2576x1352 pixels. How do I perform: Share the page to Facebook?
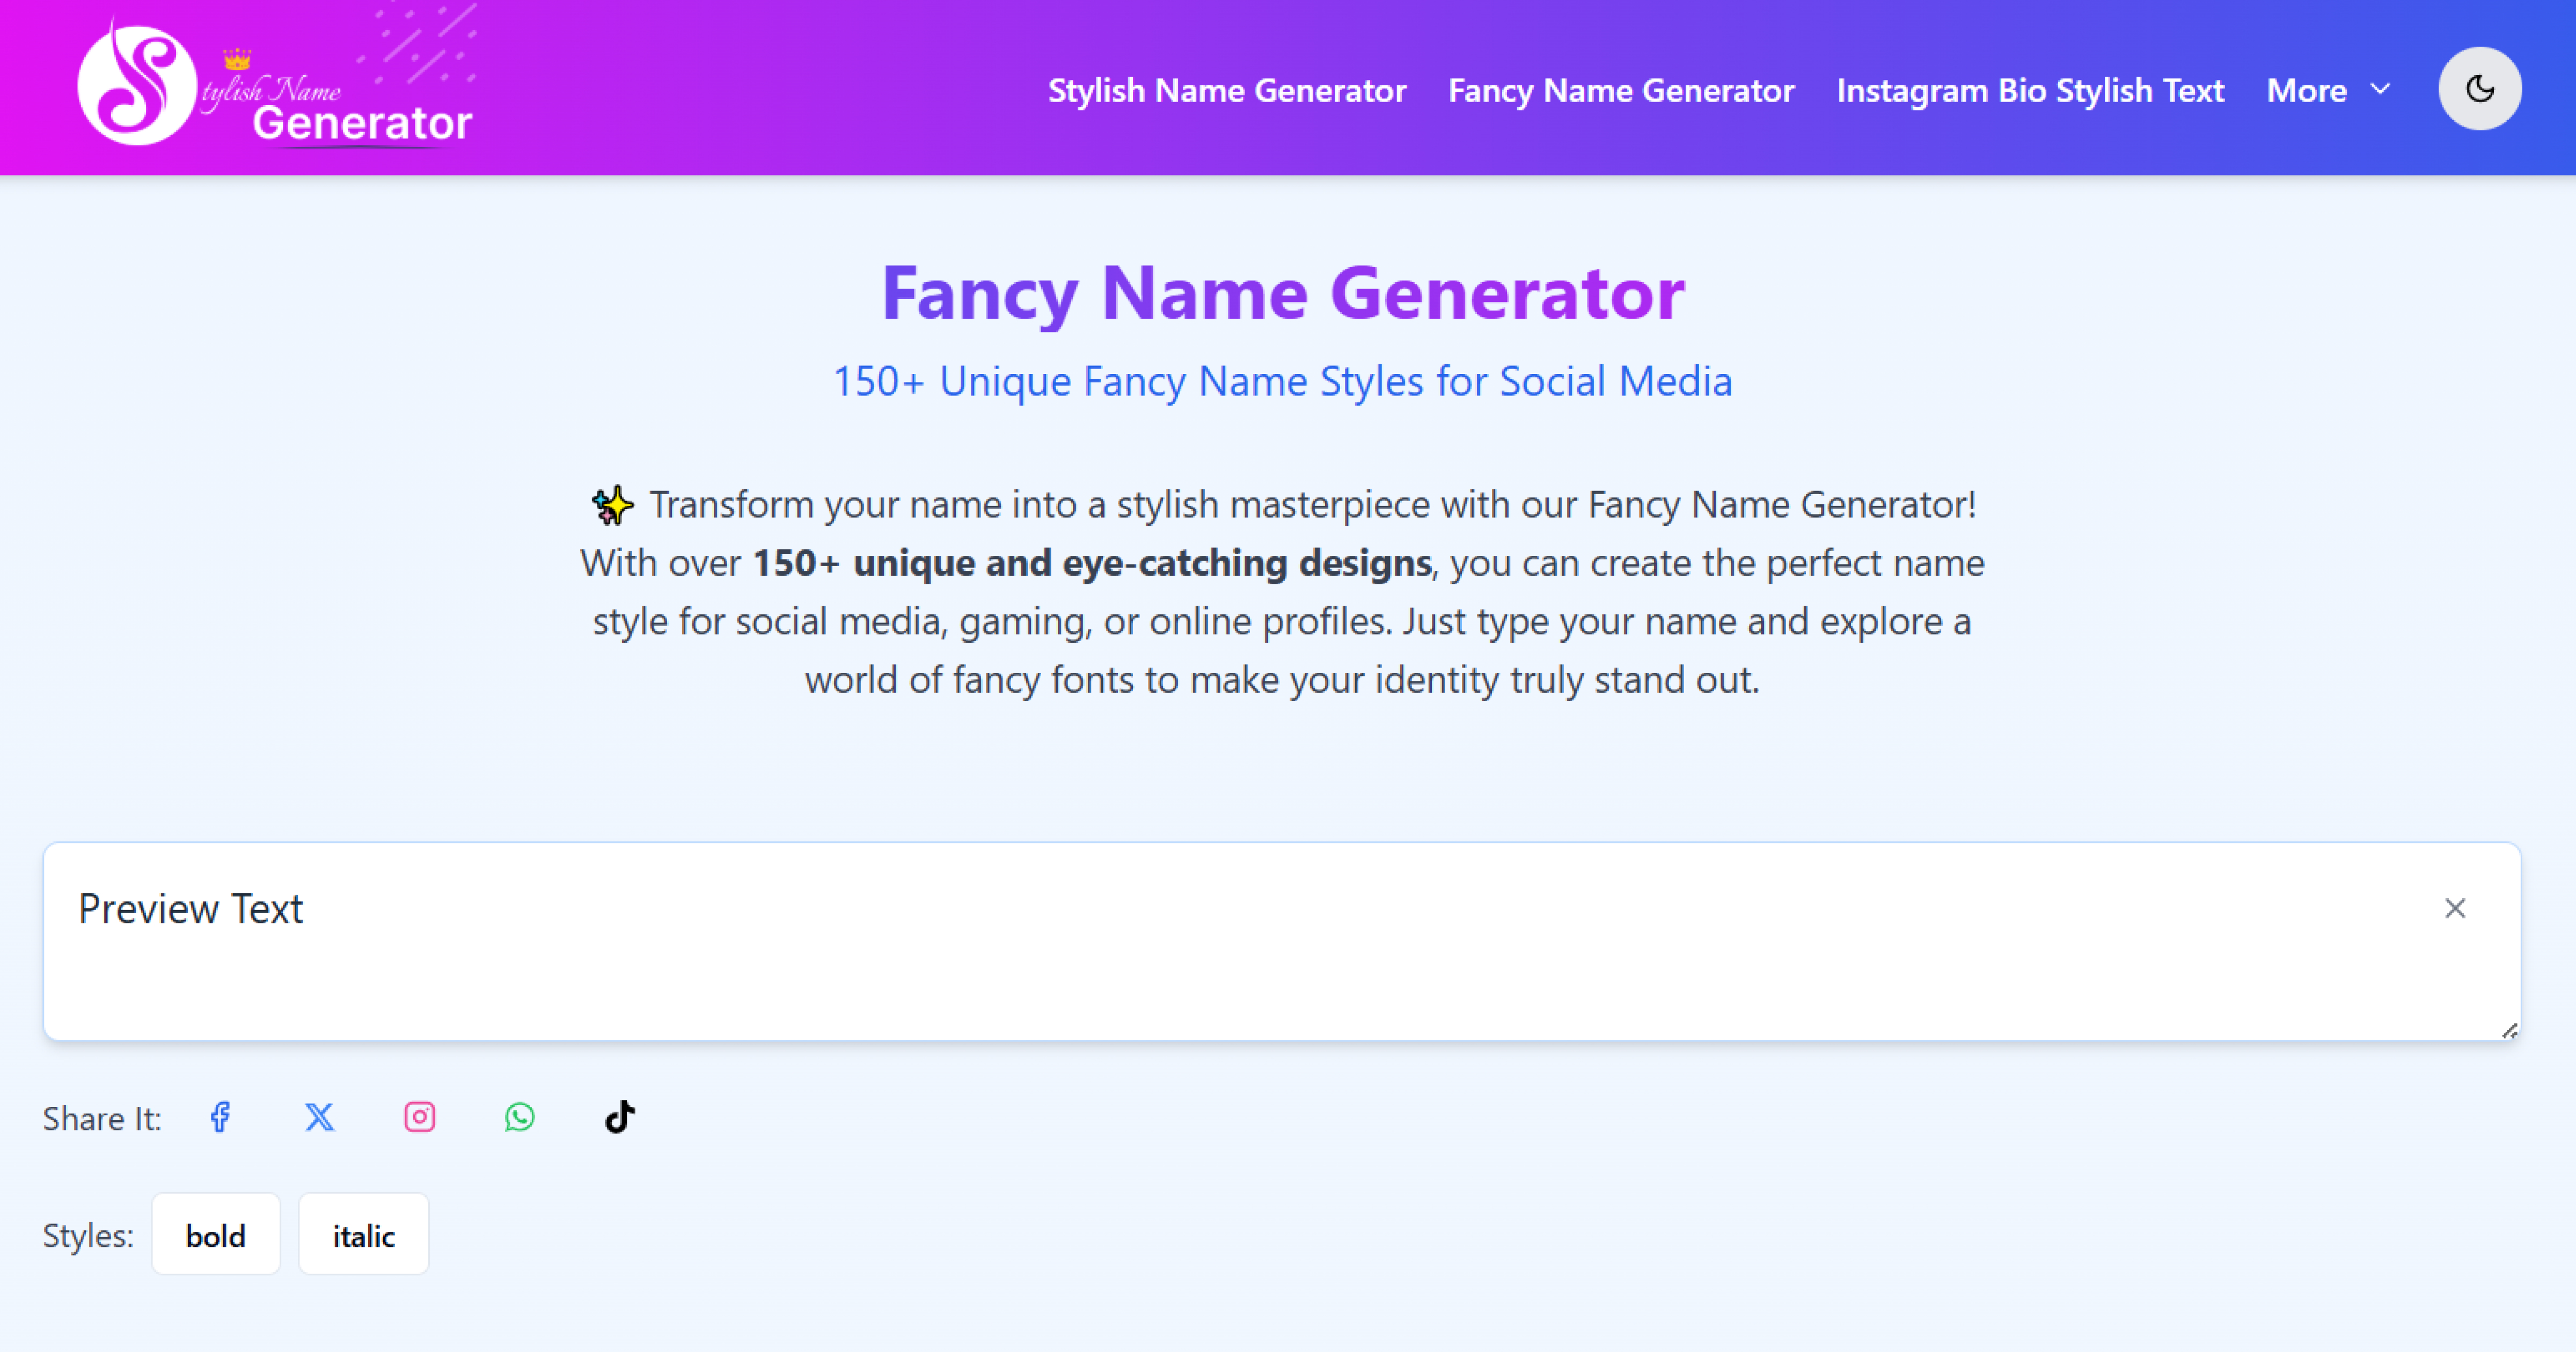coord(220,1117)
